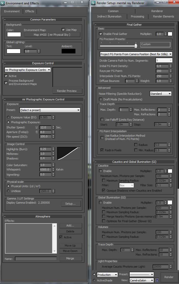Click the Rays per FG Point field
Screen dimensions: 179x284
(x=162, y=71)
